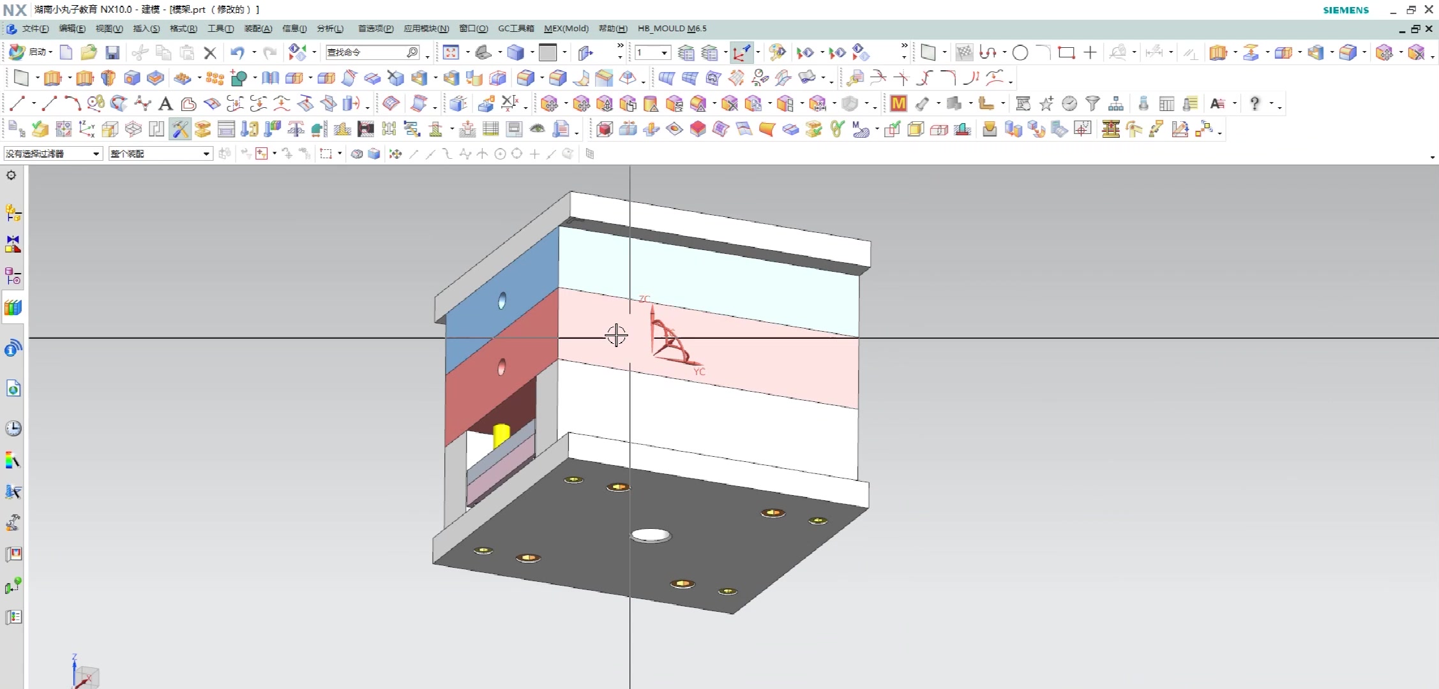Expand the rendering style dropdown arrow
The image size is (1439, 689).
pyautogui.click(x=532, y=52)
